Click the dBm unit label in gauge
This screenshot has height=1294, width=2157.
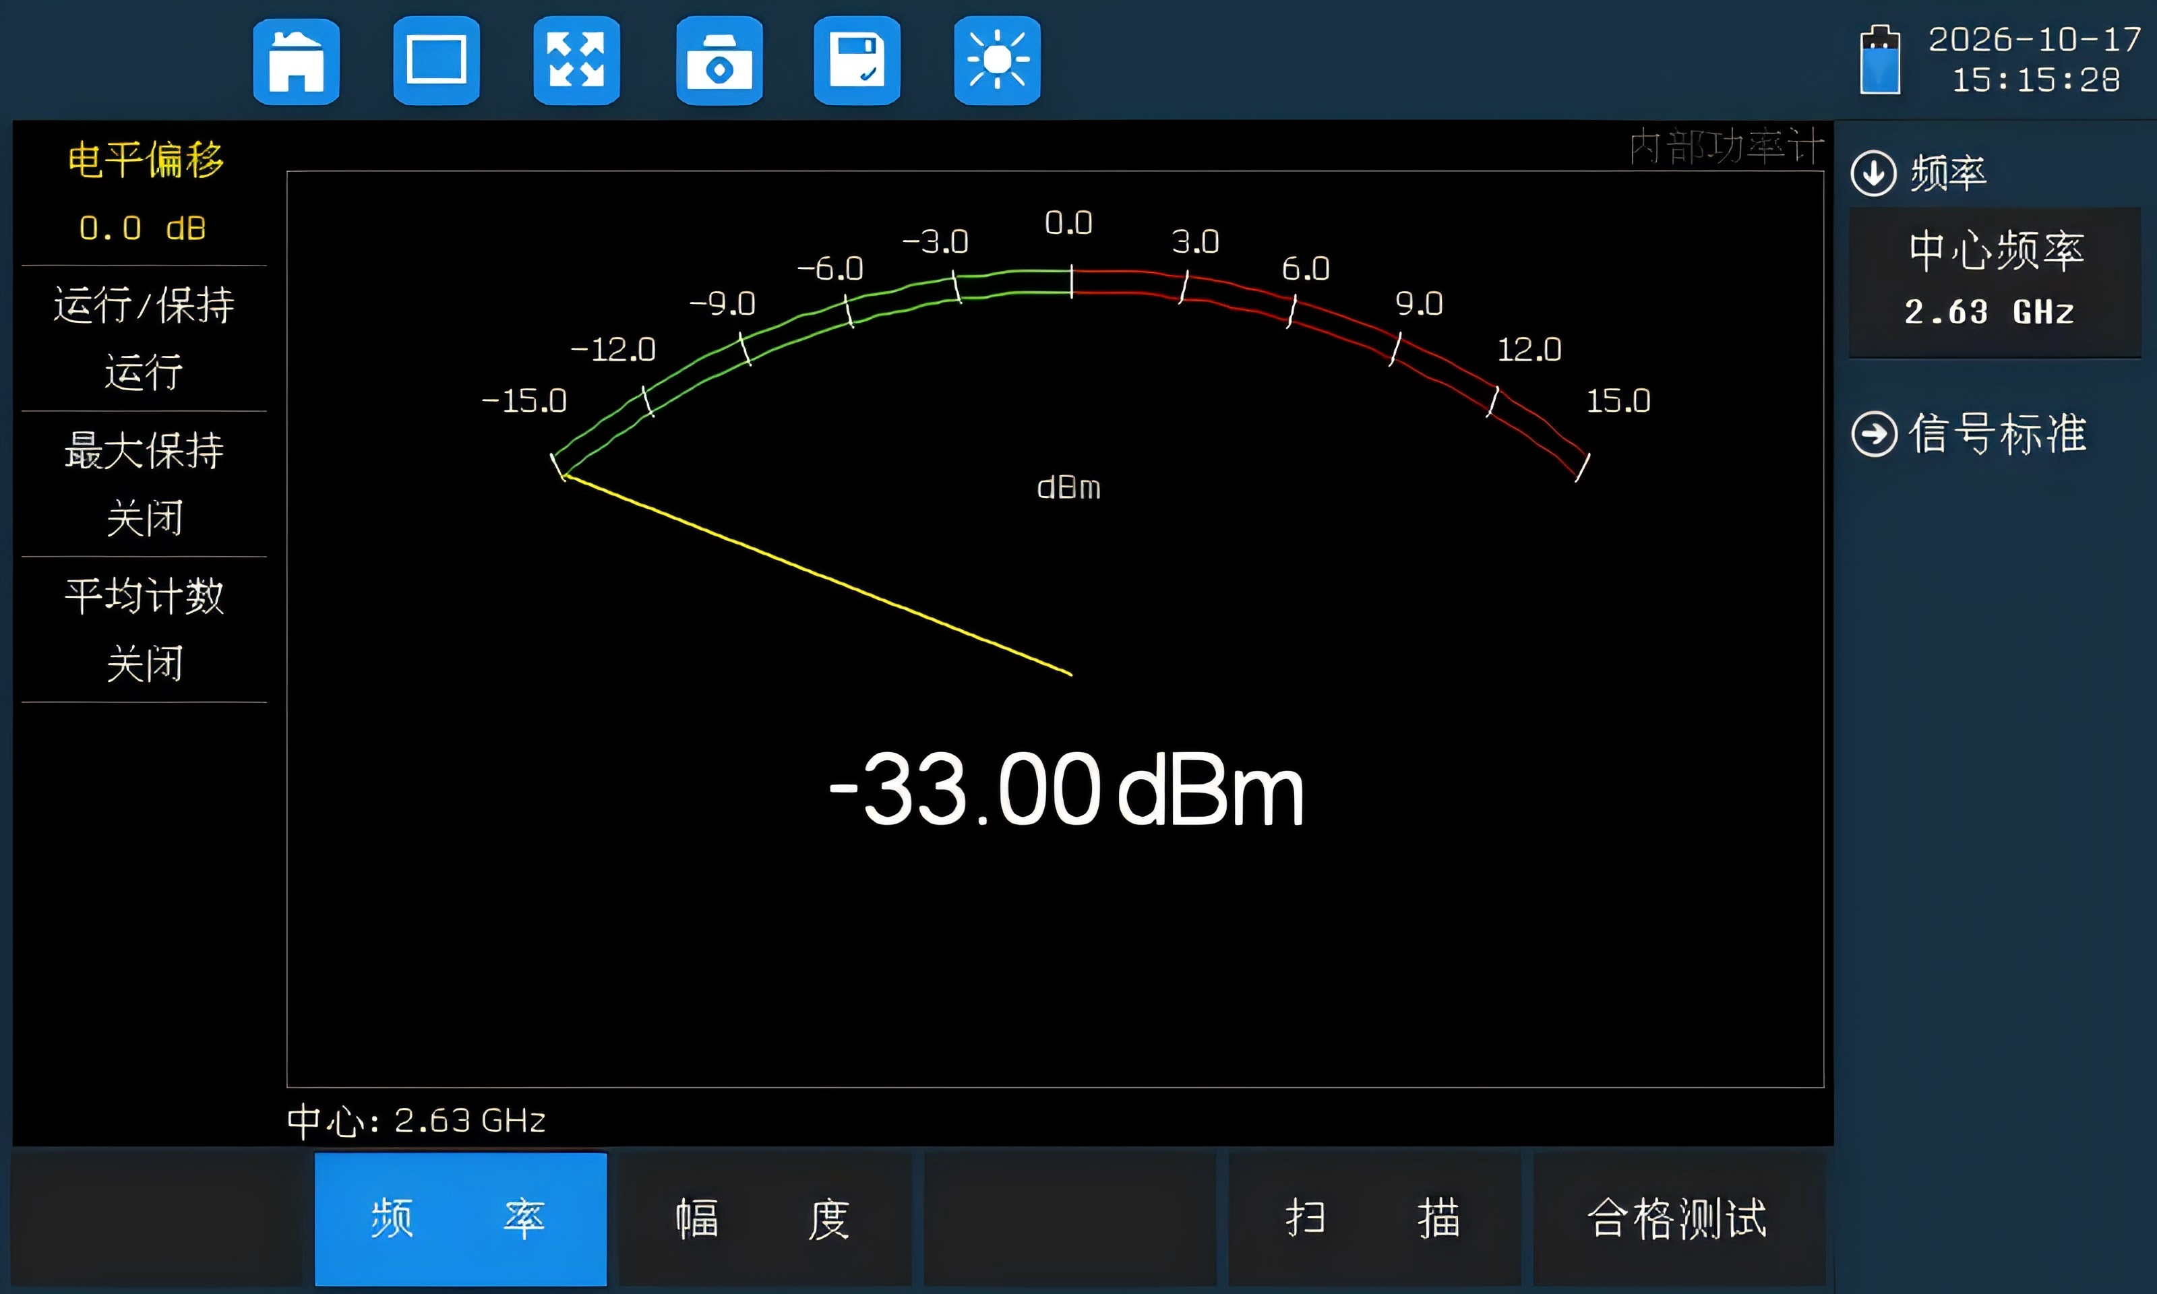coord(1069,487)
